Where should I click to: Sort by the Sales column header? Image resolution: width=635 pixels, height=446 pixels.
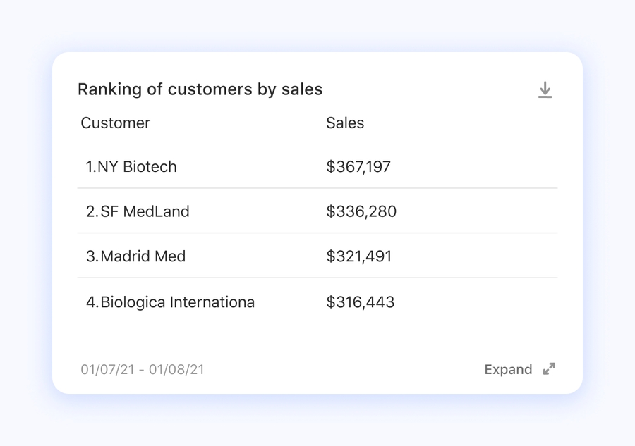pyautogui.click(x=345, y=123)
